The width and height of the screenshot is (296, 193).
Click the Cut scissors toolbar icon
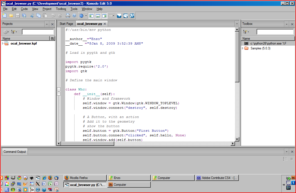coord(32,16)
